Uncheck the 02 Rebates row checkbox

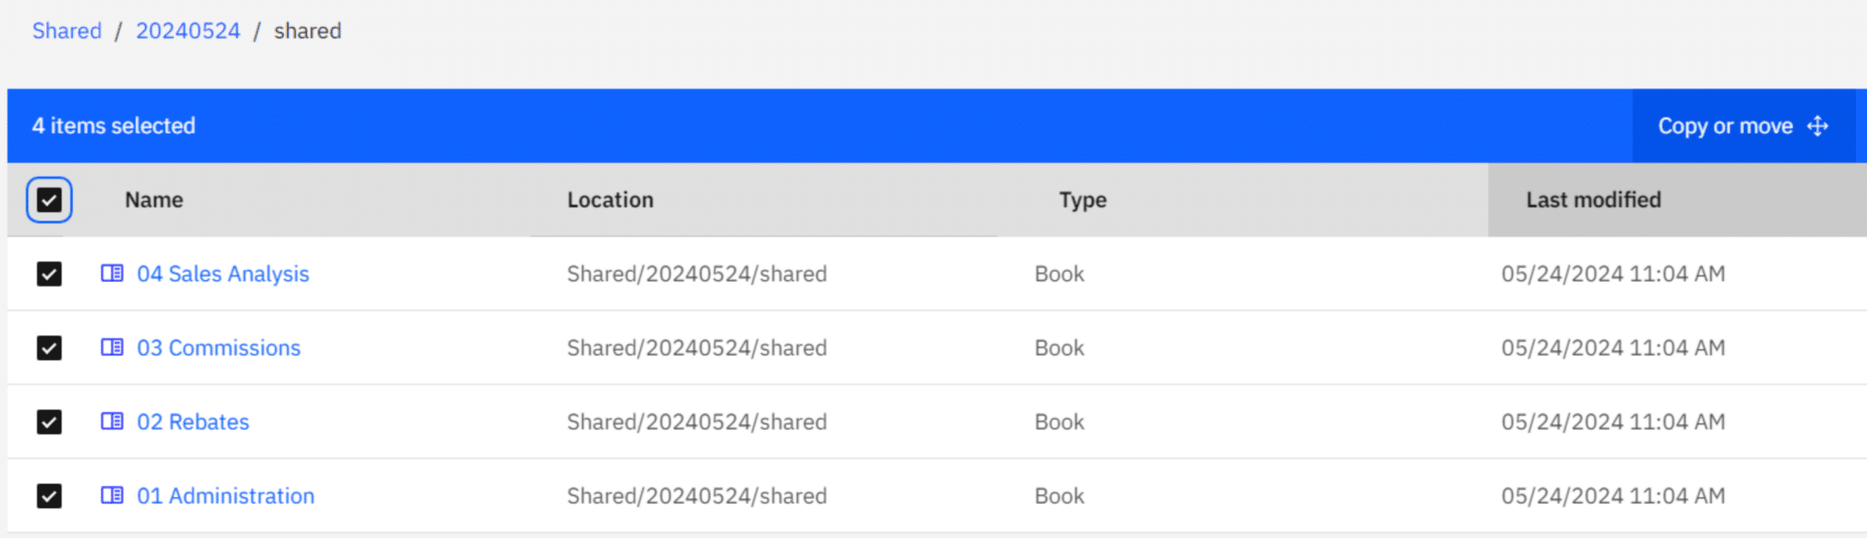pos(50,421)
